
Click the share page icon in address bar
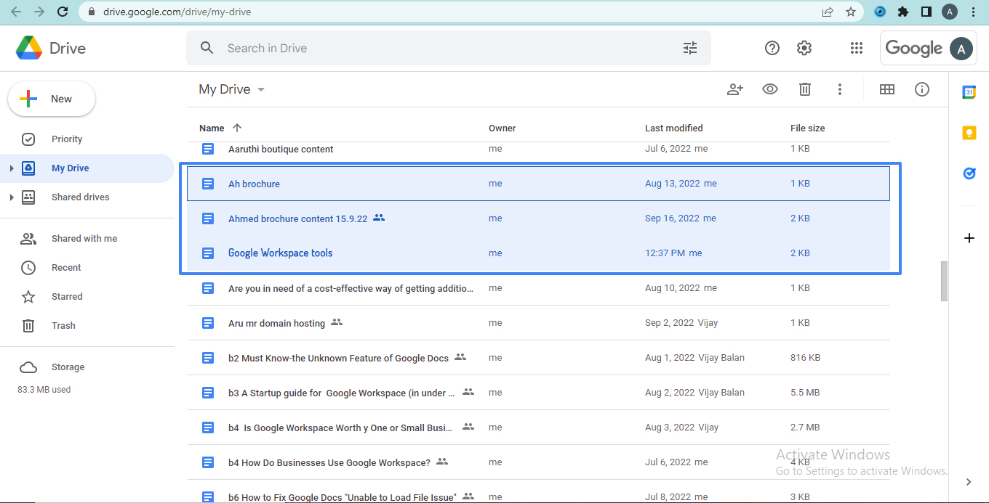tap(828, 12)
